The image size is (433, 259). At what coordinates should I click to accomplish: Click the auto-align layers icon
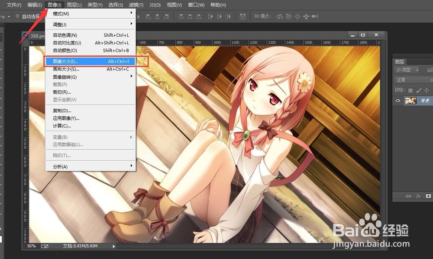[243, 16]
